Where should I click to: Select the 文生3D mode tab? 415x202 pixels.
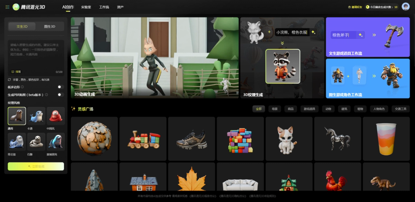[22, 26]
